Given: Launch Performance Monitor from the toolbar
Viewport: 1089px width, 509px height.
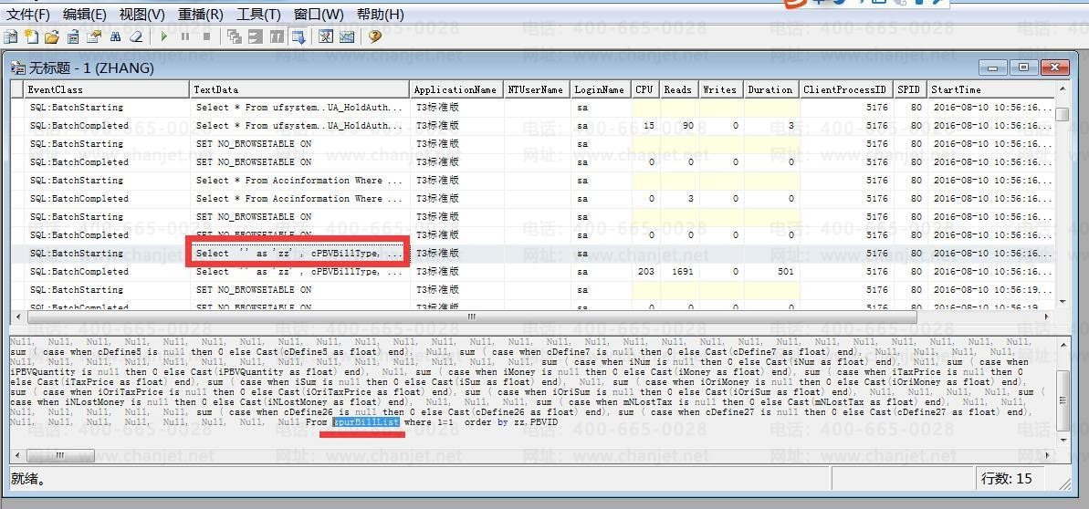Looking at the screenshot, I should tap(347, 37).
